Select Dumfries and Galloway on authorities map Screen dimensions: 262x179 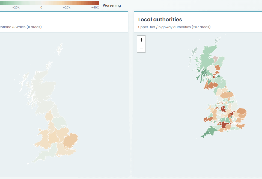click(x=211, y=85)
